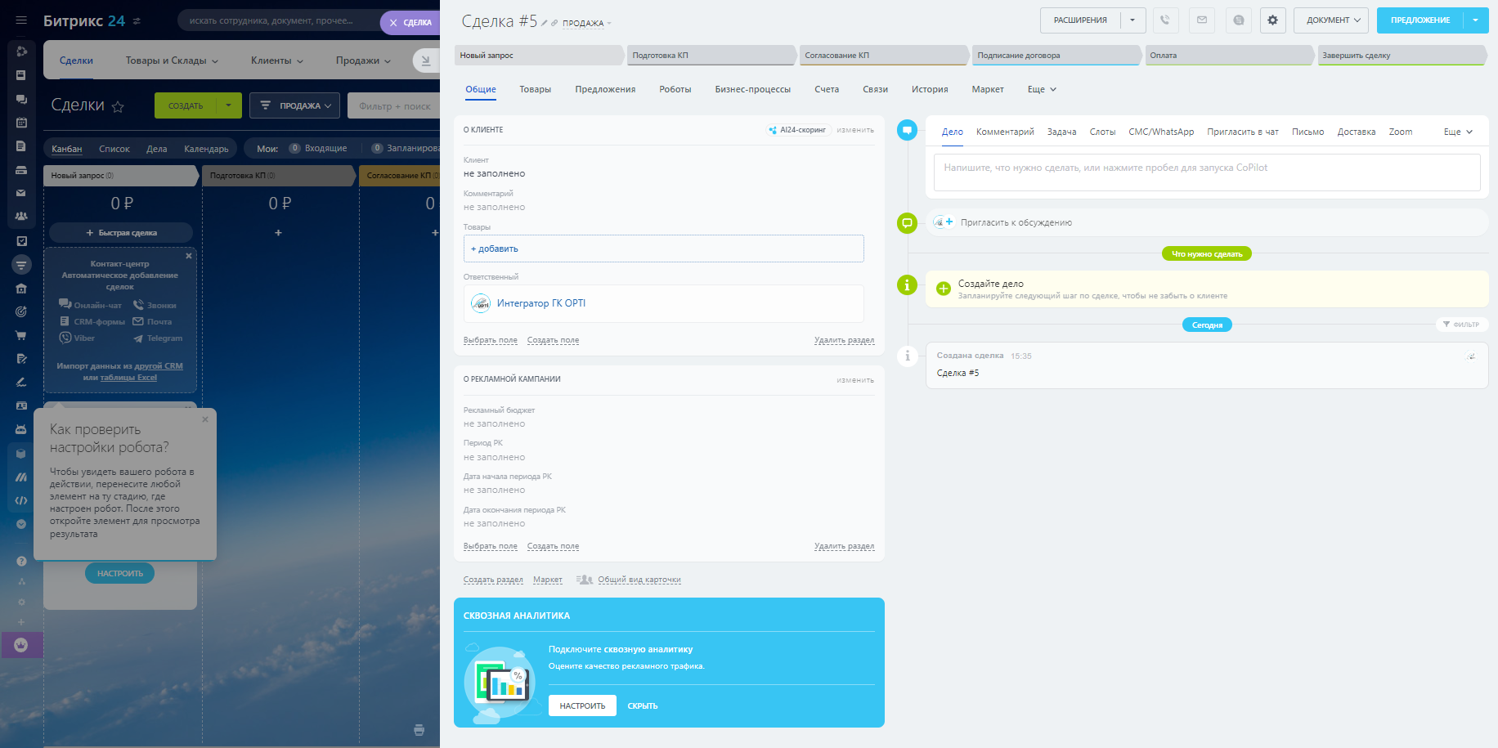Viewport: 1498px width, 748px height.
Task: Toggle the ФИЛЬТР button in timeline
Action: point(1461,325)
